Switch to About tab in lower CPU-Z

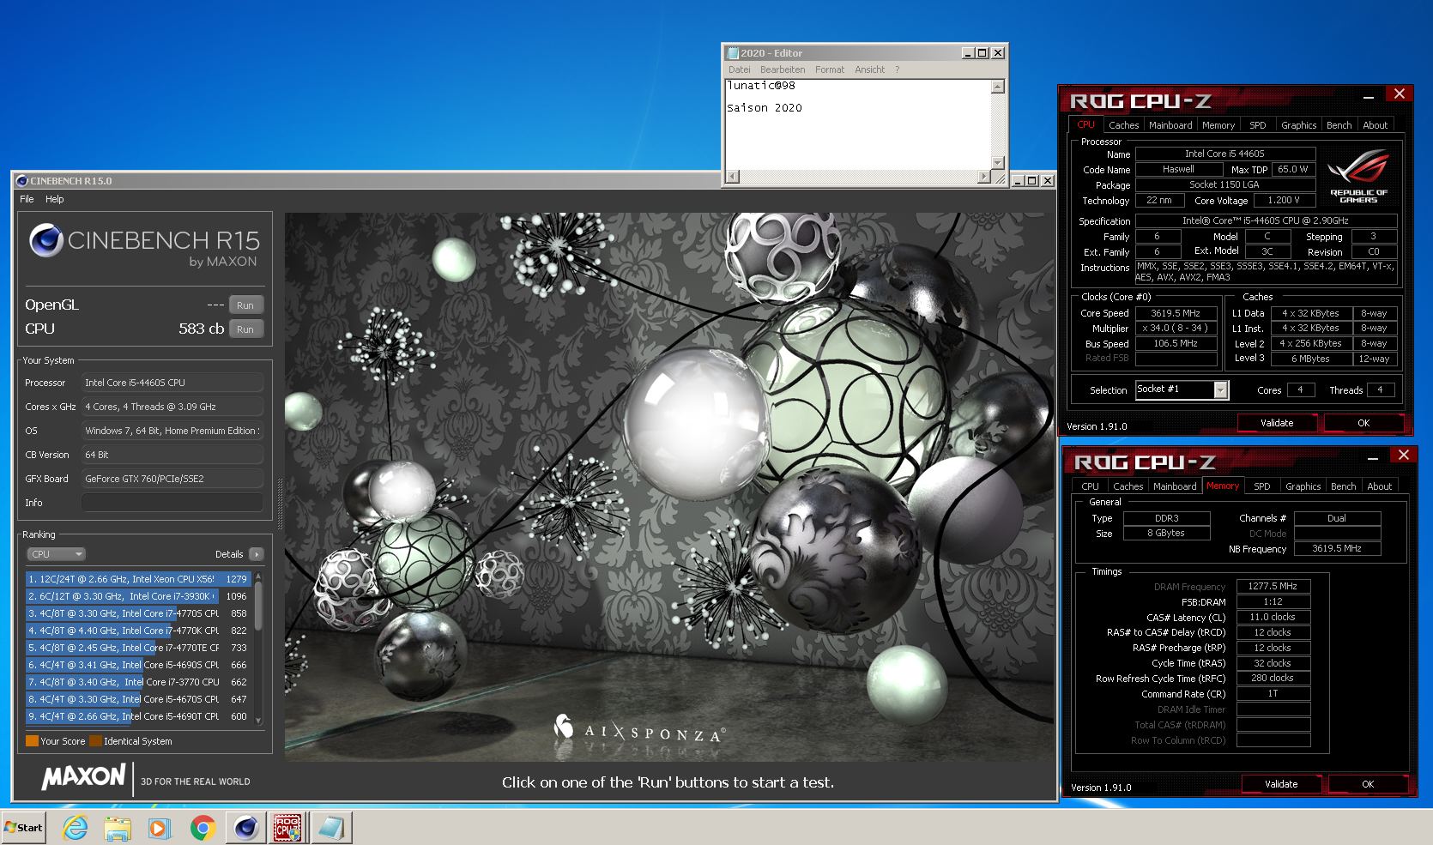click(x=1380, y=486)
